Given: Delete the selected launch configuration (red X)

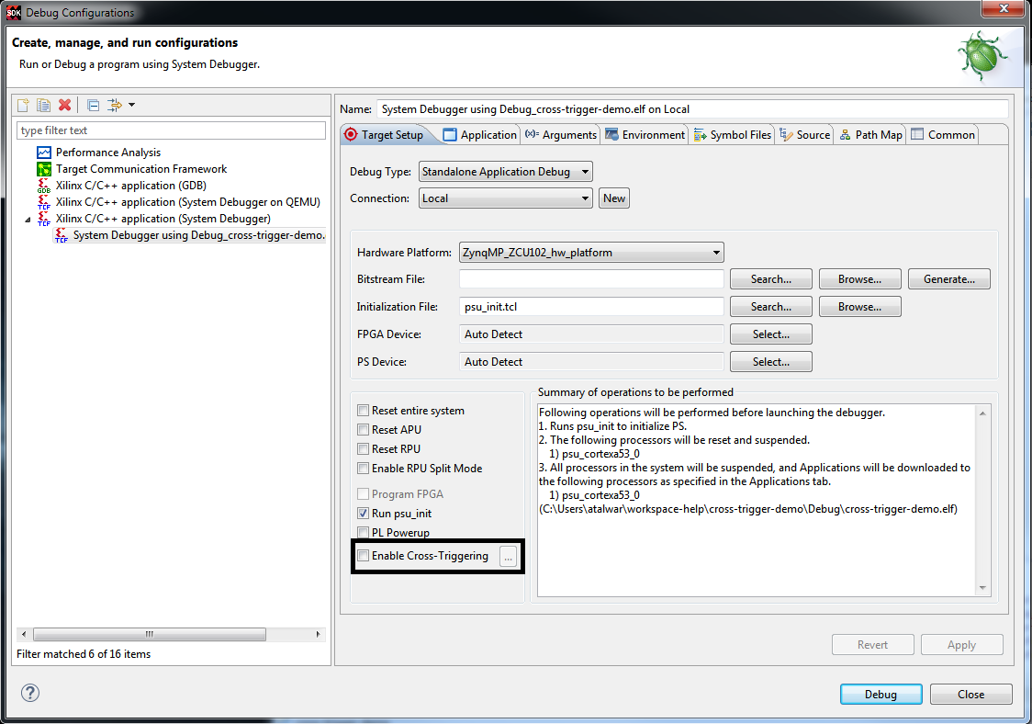Looking at the screenshot, I should click(64, 105).
